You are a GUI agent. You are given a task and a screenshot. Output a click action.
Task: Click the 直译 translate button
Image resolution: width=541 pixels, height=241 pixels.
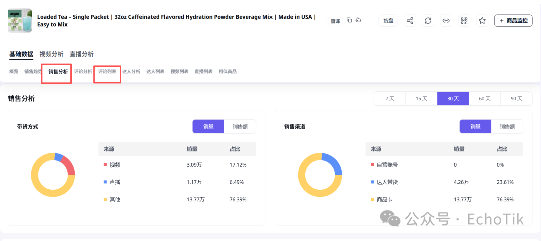[x=335, y=21]
